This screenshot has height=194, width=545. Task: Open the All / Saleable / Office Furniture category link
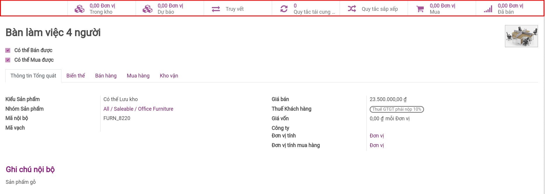[x=138, y=109]
